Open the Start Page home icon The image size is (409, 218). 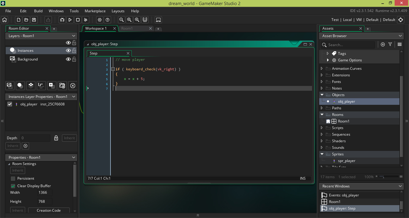pyautogui.click(x=4, y=20)
